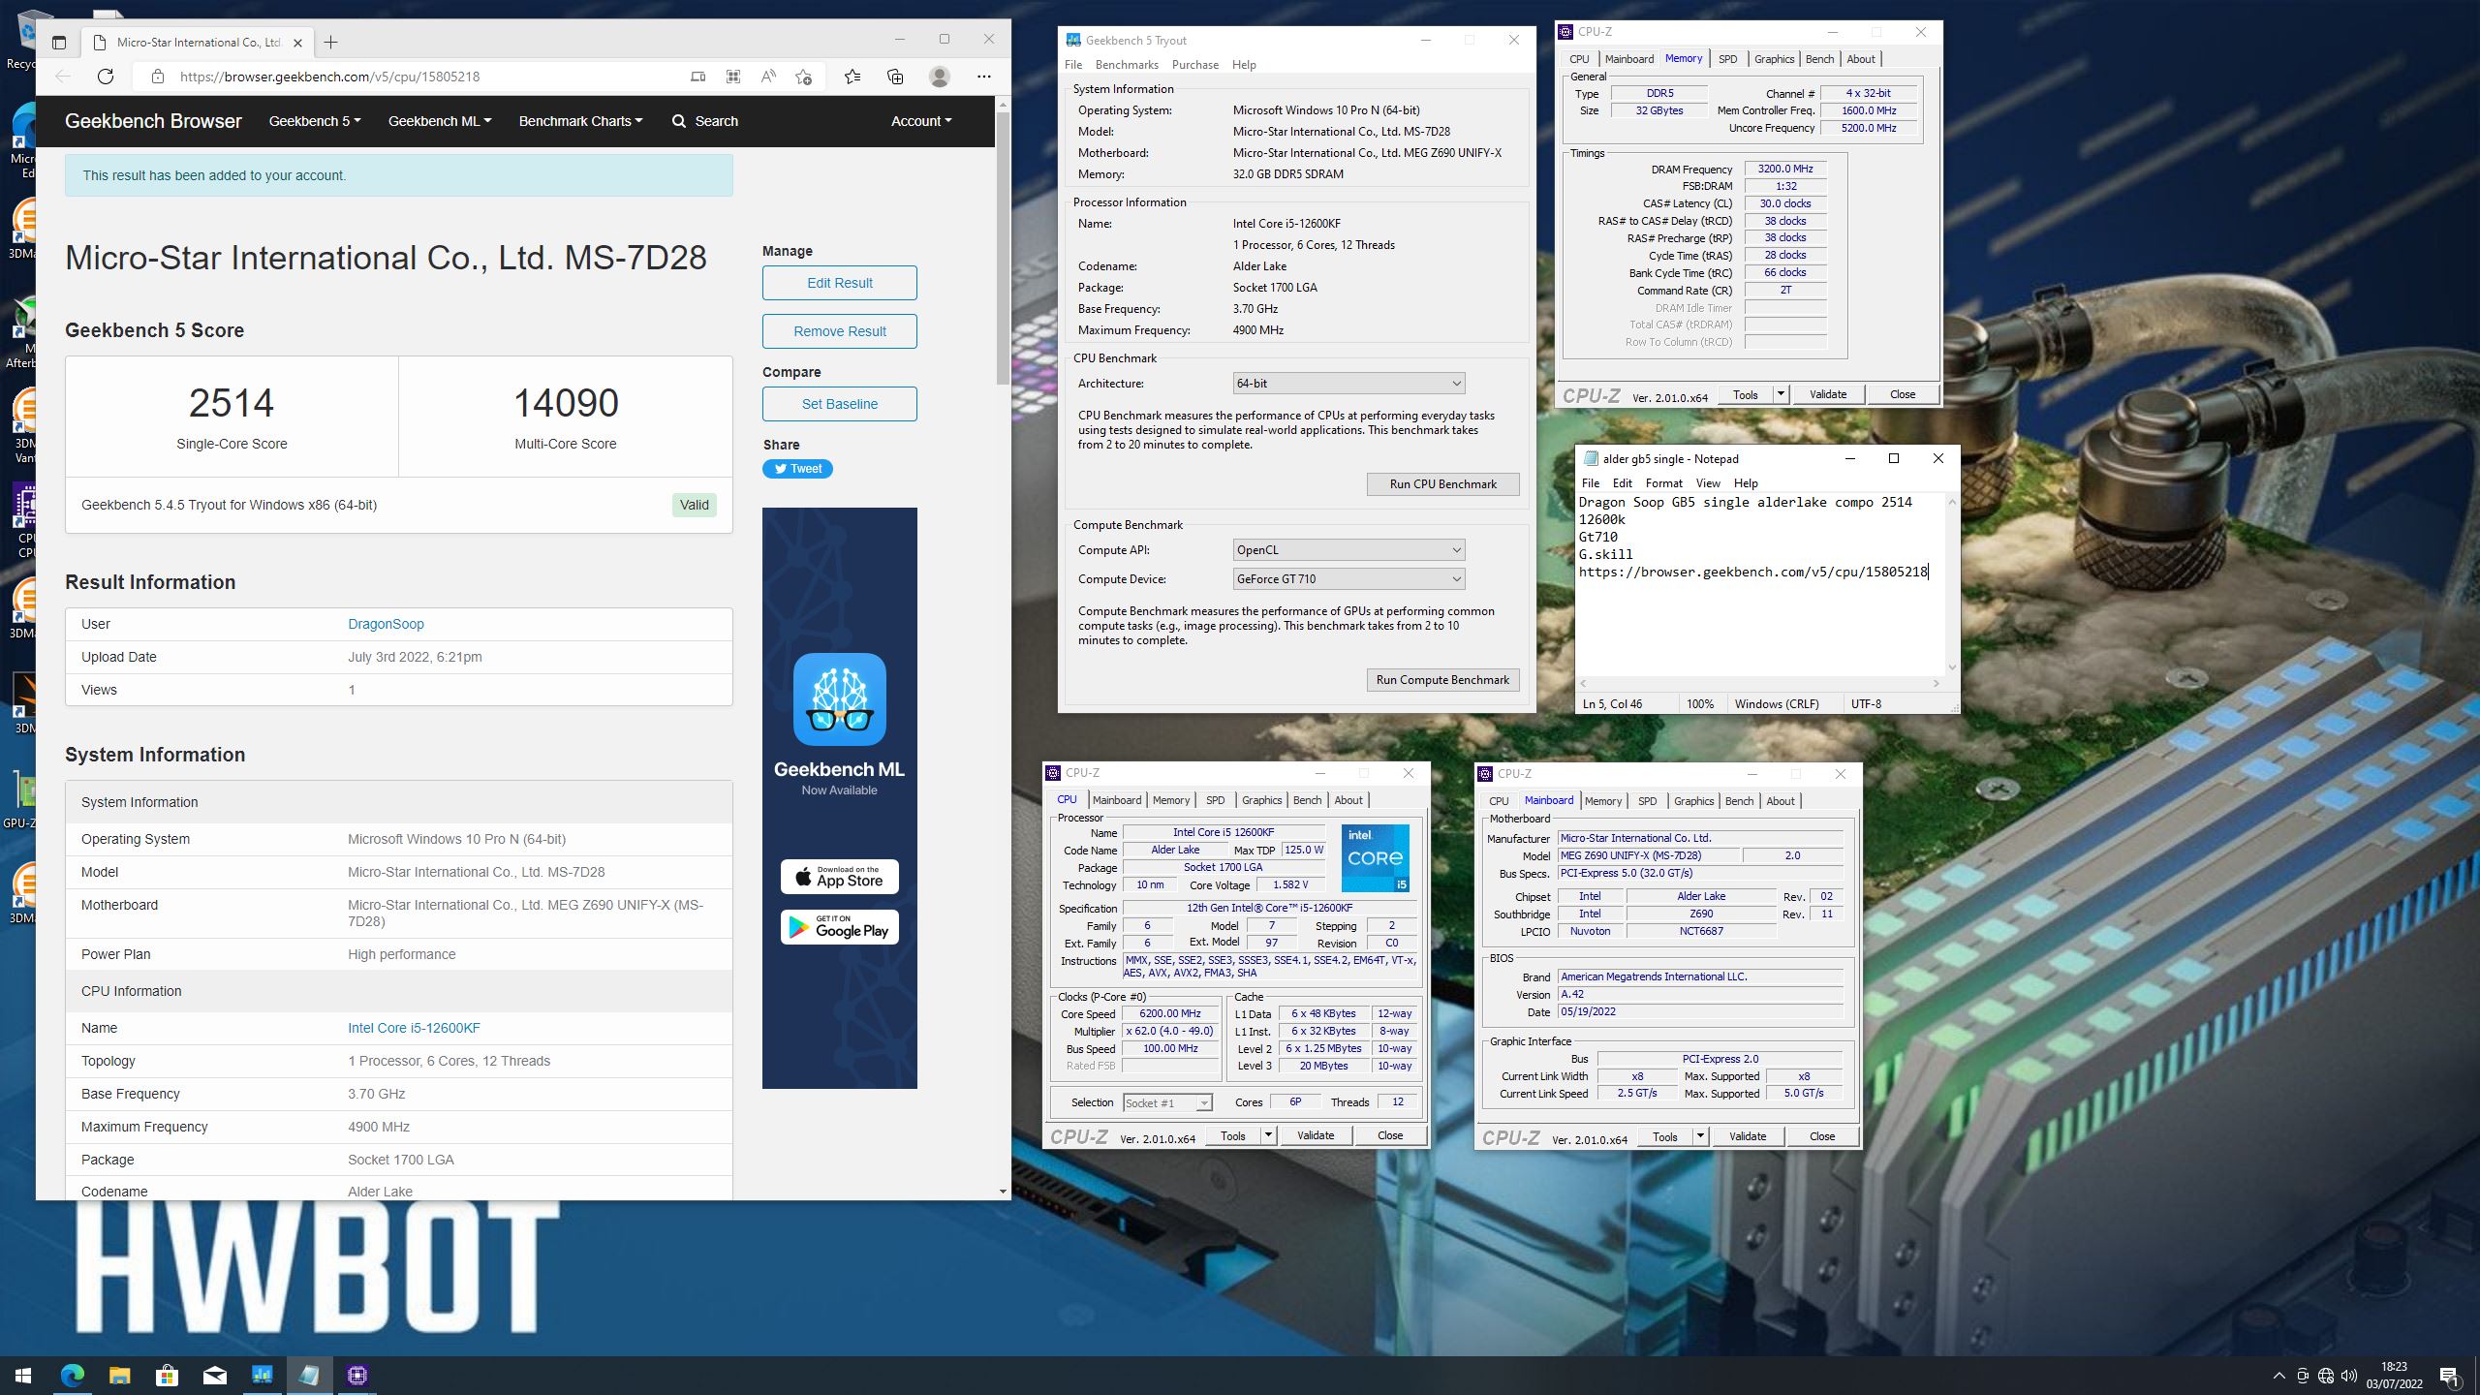The height and width of the screenshot is (1395, 2480).
Task: Open the Compute Device GeForce GT 710 dropdown
Action: click(x=1348, y=579)
